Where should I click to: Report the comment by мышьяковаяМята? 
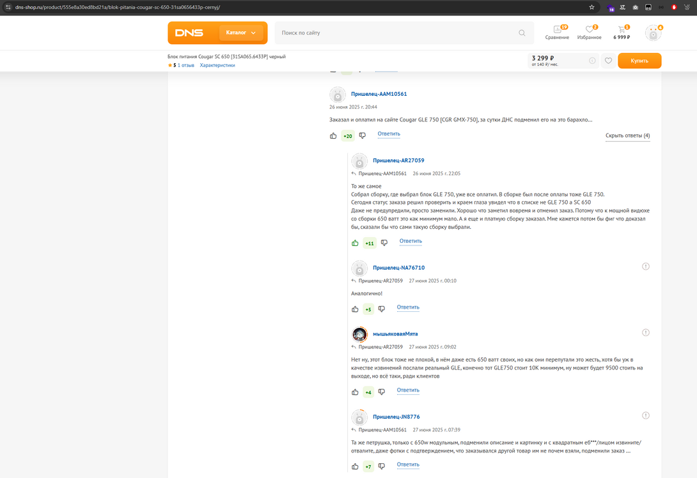click(646, 332)
